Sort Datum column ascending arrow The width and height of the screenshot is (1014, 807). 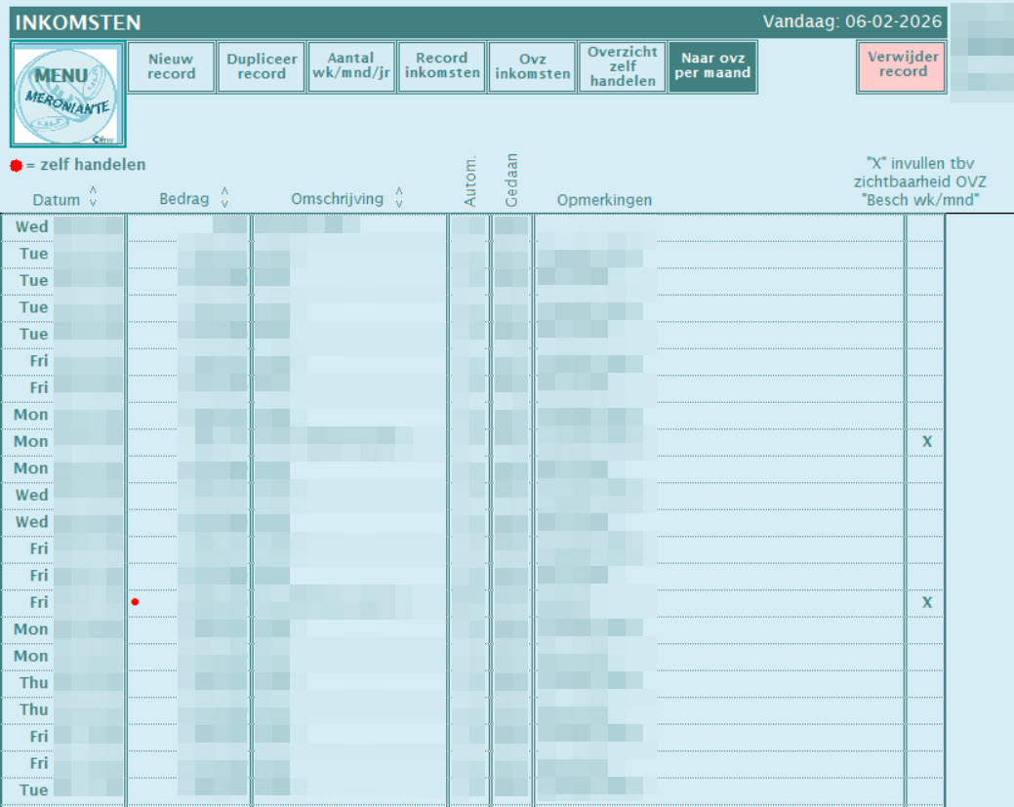click(x=93, y=190)
